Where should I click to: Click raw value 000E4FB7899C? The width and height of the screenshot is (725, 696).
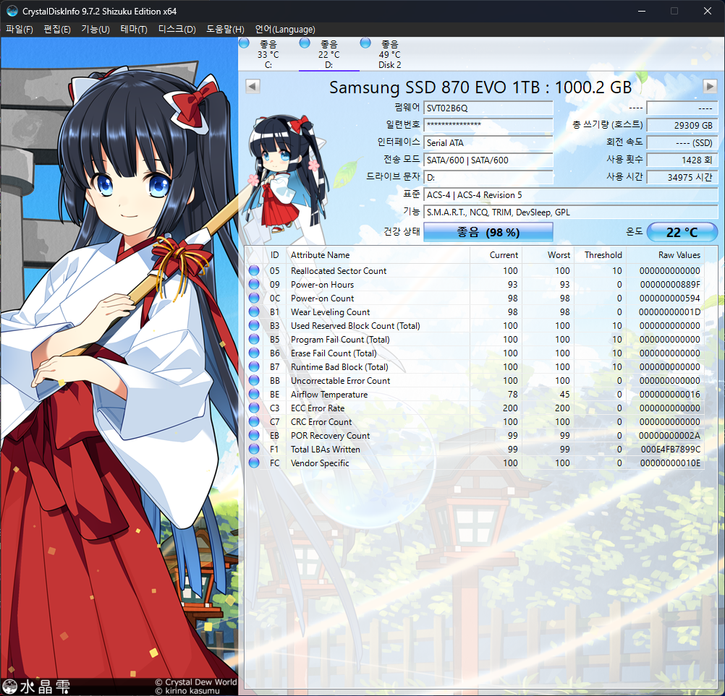tap(671, 450)
